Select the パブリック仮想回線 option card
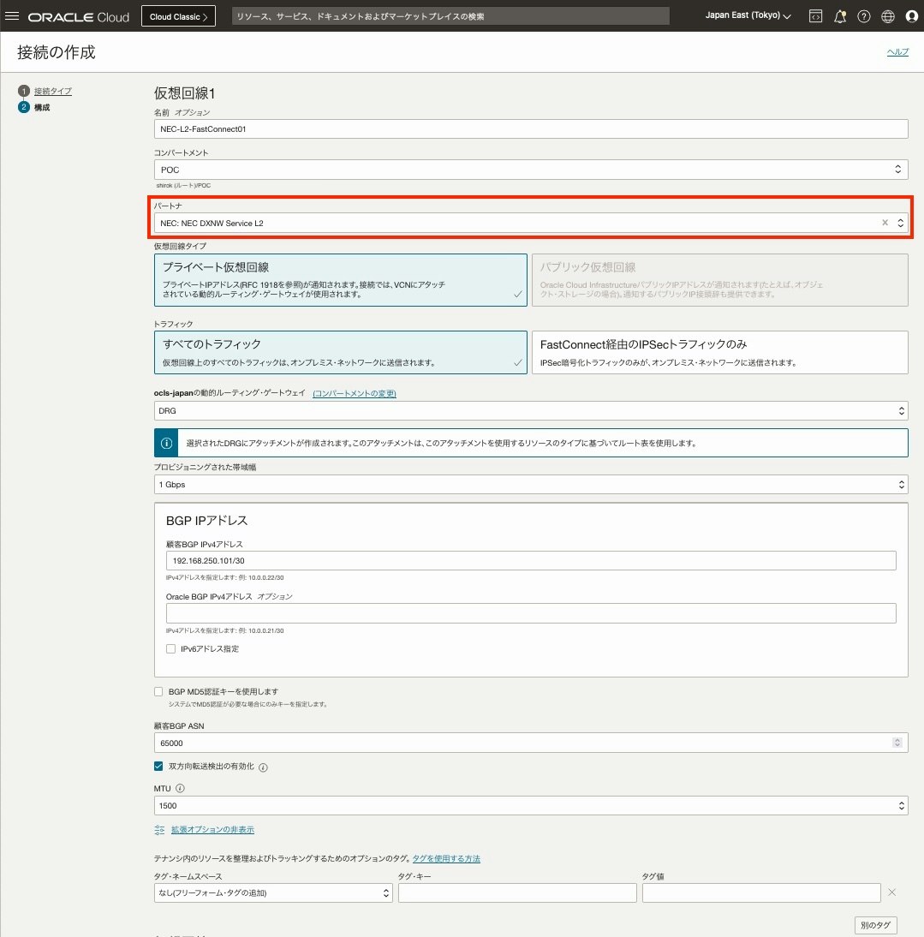924x937 pixels. pyautogui.click(x=719, y=280)
